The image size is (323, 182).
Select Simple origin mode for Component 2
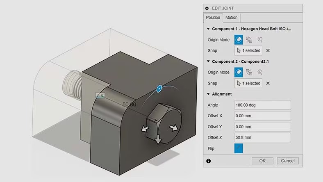(239, 73)
